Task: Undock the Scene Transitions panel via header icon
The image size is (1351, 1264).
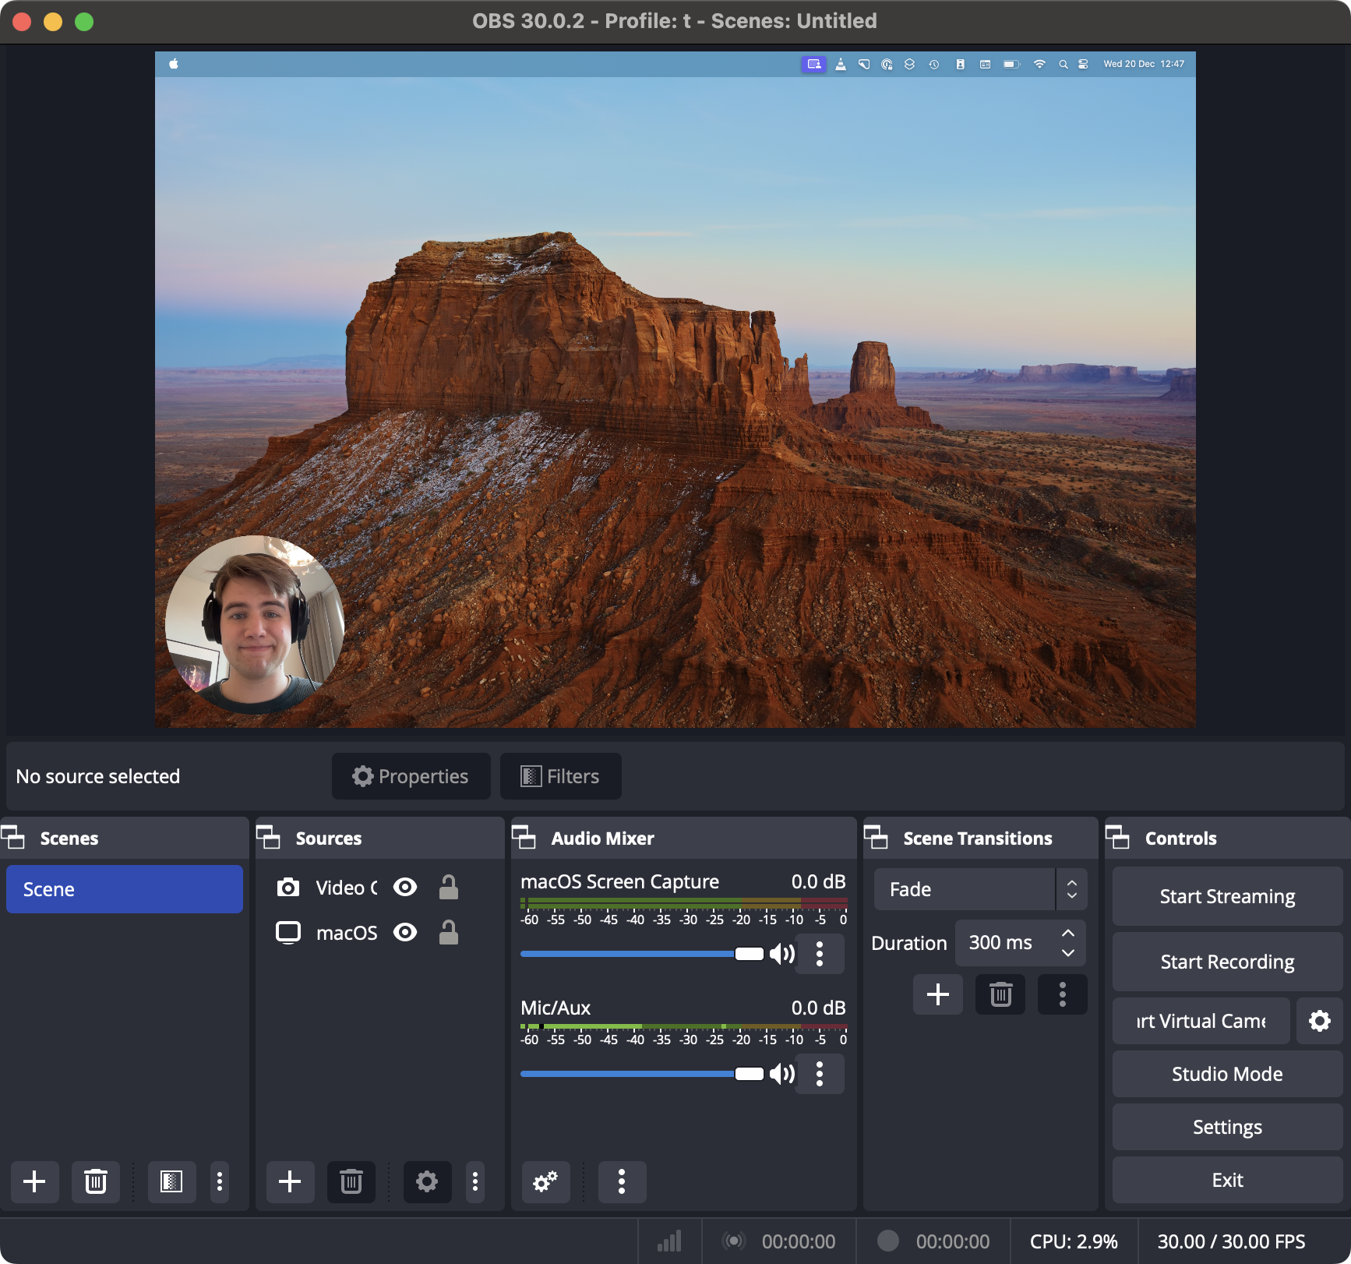Action: pyautogui.click(x=876, y=838)
